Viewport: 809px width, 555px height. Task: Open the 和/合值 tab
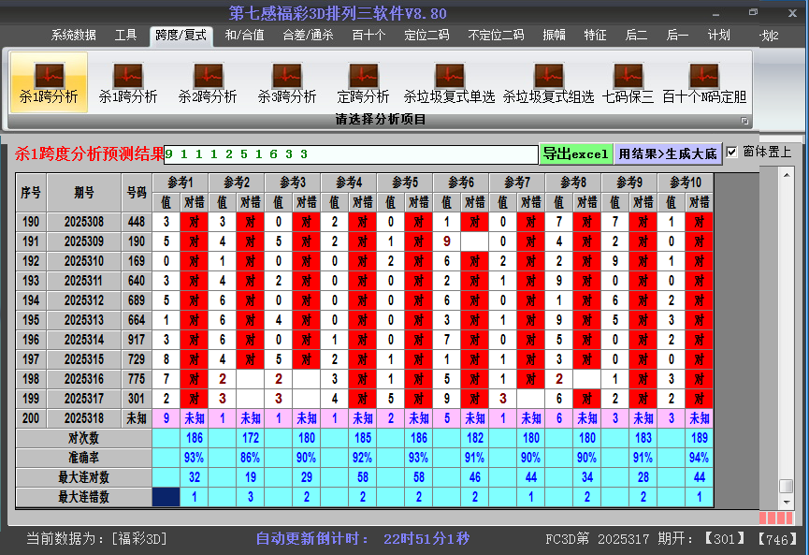point(244,36)
